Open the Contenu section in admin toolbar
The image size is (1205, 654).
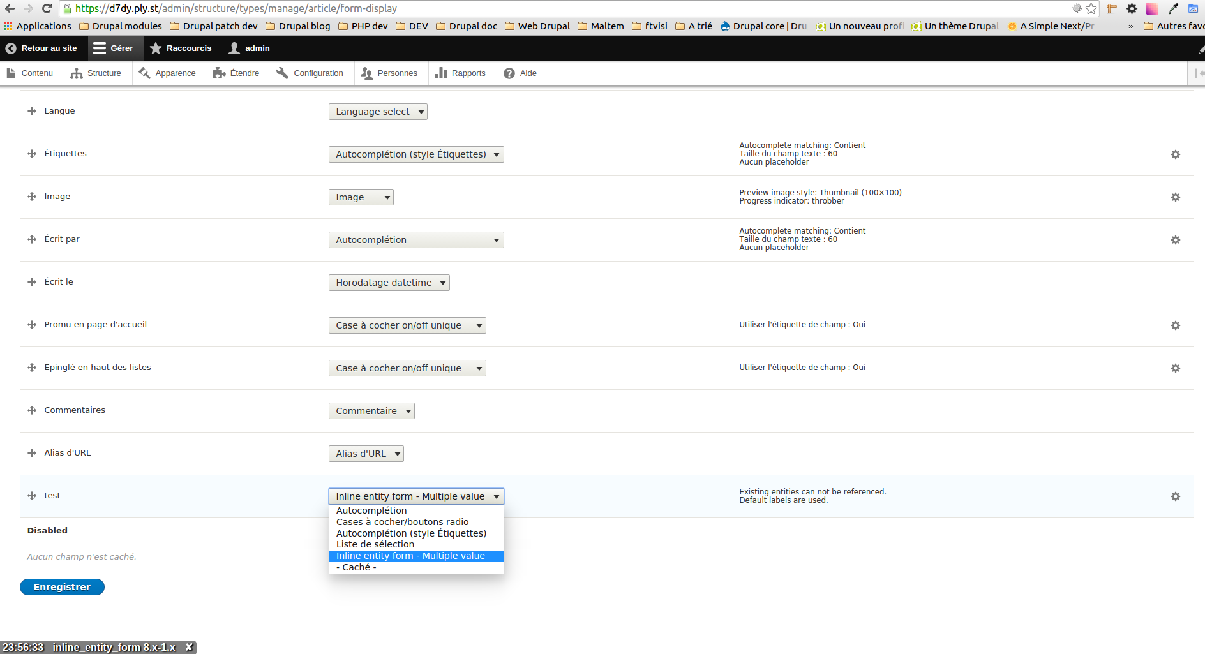36,73
